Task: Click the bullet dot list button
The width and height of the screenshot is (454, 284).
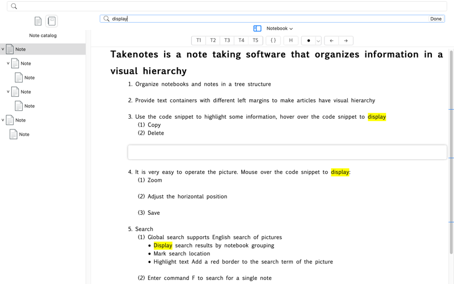Action: 308,40
